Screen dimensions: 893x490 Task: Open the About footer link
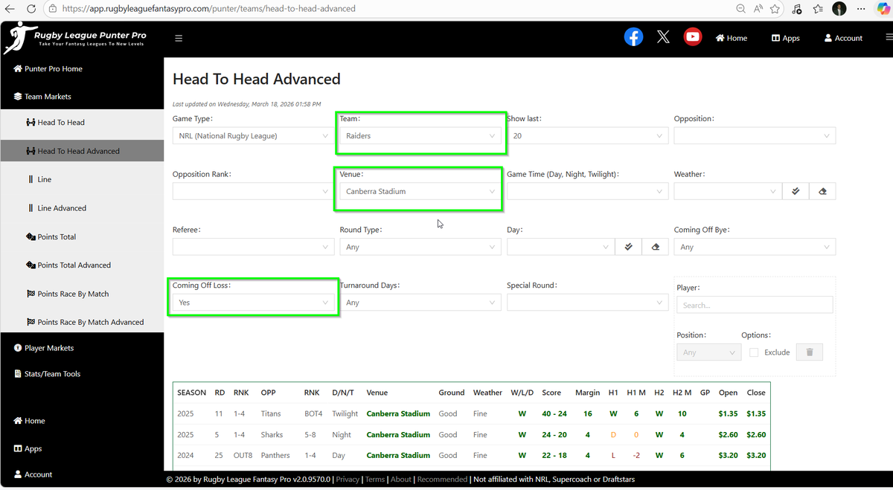[x=401, y=480]
